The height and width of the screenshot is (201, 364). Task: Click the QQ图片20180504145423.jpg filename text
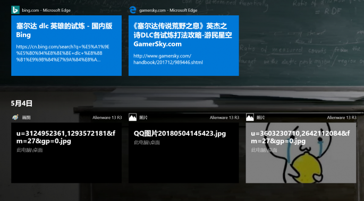(x=180, y=134)
